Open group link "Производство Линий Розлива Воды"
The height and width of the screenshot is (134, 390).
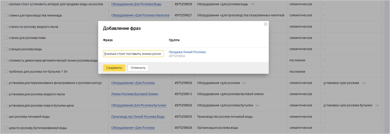(x=138, y=117)
